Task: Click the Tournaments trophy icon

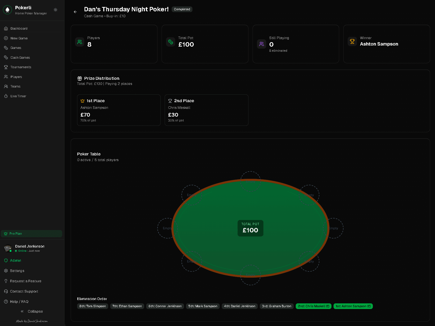Action: tap(6, 67)
